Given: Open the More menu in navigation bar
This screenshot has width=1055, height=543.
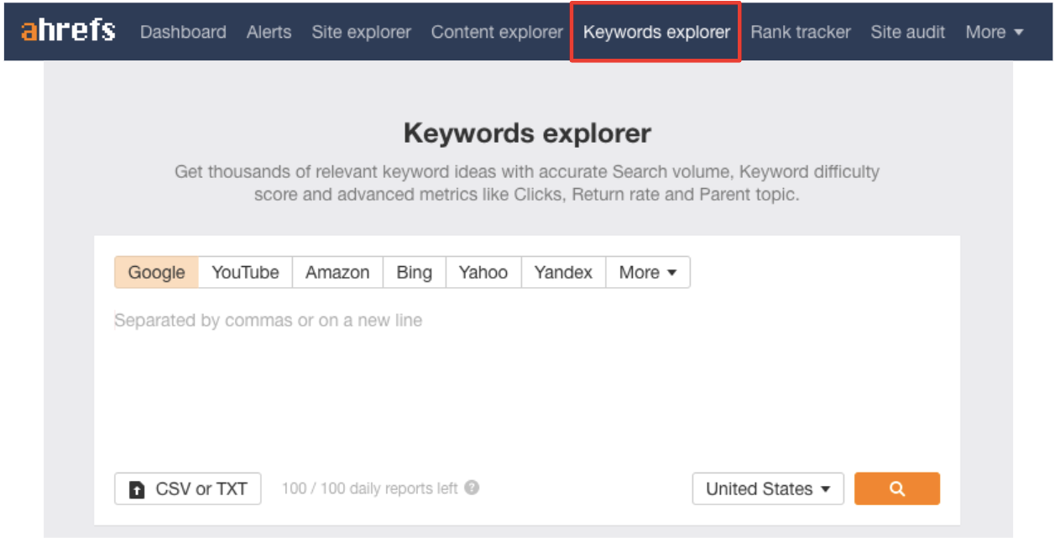Looking at the screenshot, I should pyautogui.click(x=994, y=32).
